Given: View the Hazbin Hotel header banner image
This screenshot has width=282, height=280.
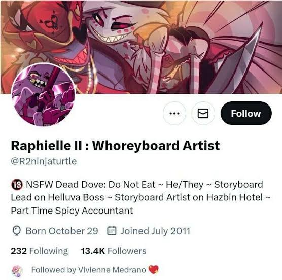Looking at the screenshot, I should [x=141, y=47].
